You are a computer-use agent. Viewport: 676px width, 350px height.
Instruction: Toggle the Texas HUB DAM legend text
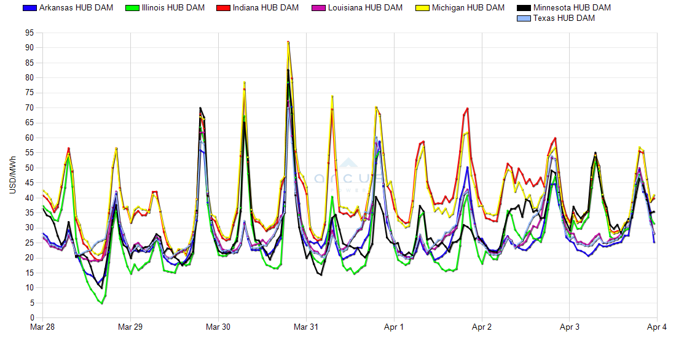pos(564,18)
